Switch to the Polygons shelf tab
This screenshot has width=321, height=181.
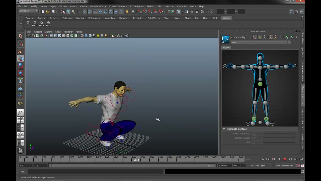coord(67,18)
